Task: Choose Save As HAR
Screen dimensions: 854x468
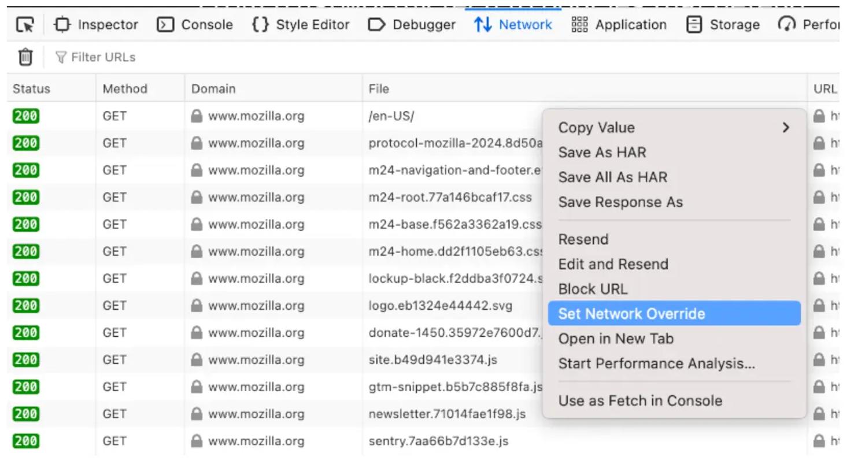Action: click(x=602, y=153)
